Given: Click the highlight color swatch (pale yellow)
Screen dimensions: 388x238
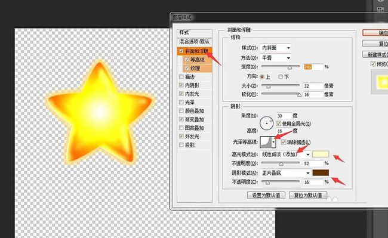Looking at the screenshot, I should (321, 154).
